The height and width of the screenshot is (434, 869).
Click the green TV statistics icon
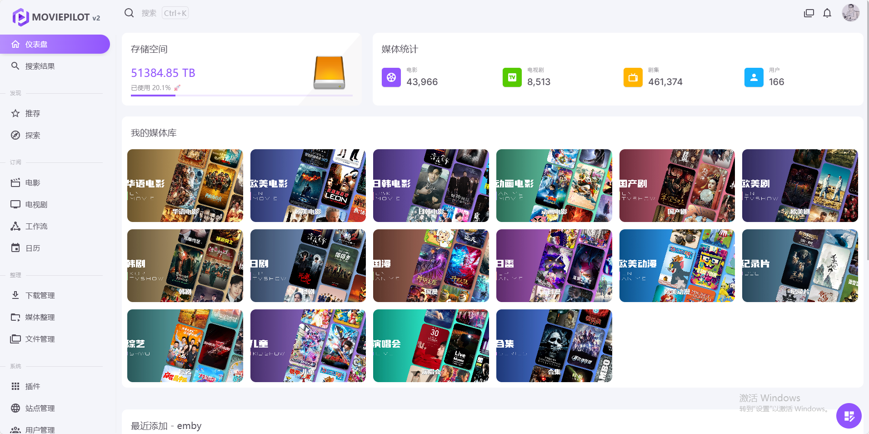point(512,77)
